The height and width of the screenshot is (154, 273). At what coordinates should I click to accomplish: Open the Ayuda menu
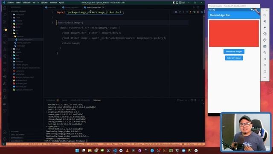point(61,3)
